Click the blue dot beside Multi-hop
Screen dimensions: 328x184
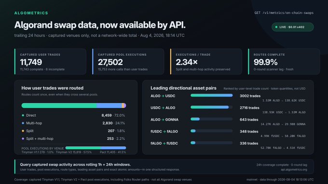(x=23, y=123)
